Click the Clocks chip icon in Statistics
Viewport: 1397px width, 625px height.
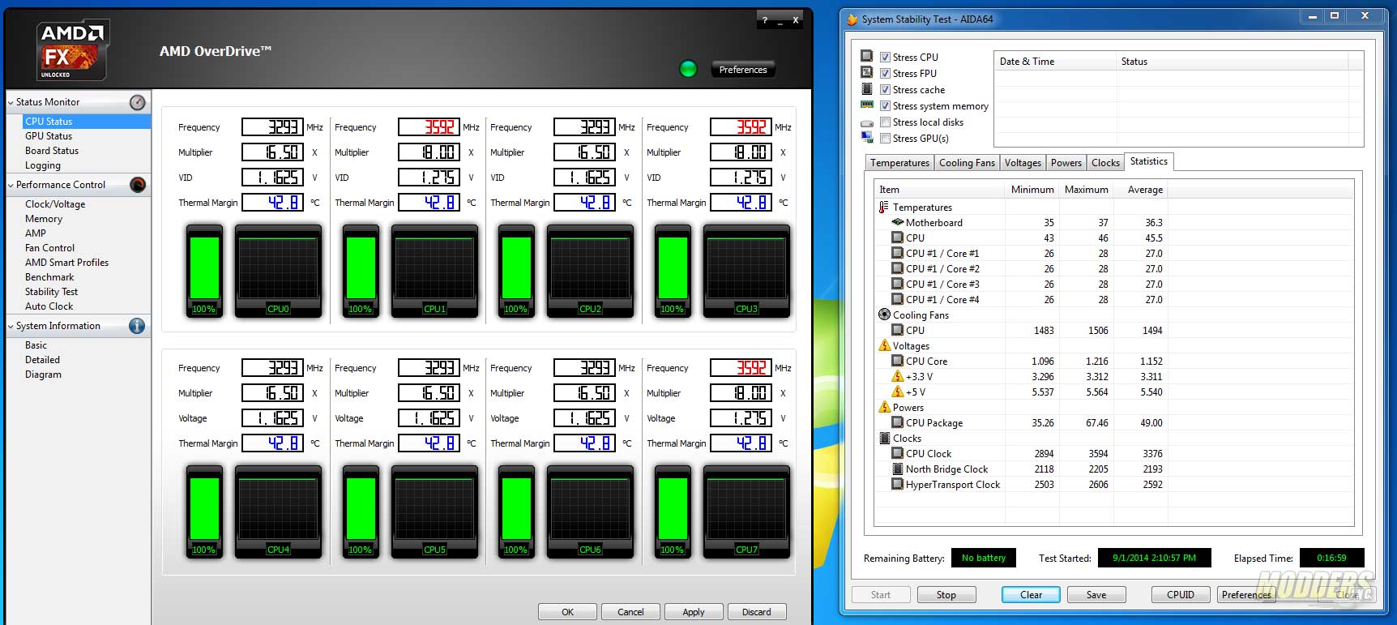[884, 438]
